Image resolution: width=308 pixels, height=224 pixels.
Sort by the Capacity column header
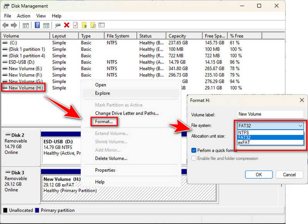tap(184, 36)
